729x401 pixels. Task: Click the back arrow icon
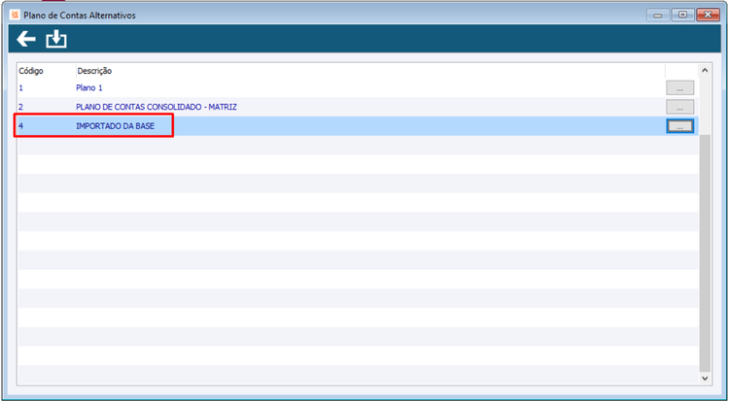pos(26,40)
